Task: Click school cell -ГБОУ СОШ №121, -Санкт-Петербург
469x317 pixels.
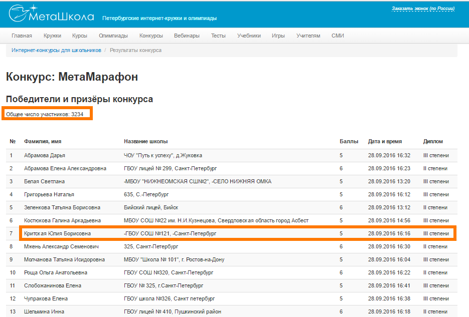Action: click(170, 233)
